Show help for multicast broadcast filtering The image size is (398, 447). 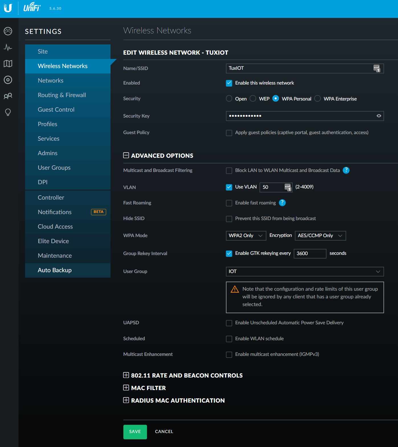pos(346,170)
